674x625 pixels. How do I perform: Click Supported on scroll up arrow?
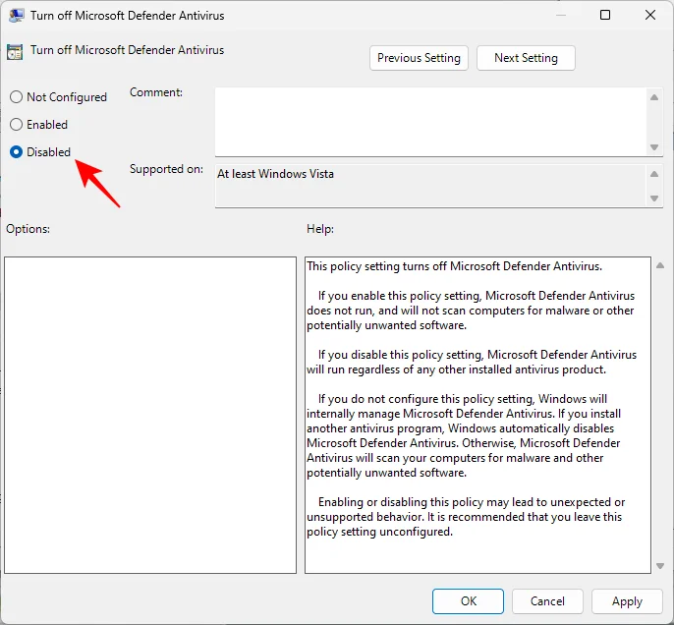click(x=654, y=174)
